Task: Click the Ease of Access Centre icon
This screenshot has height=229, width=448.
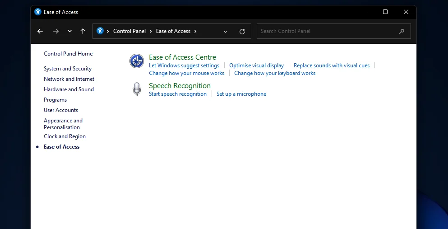Action: (137, 61)
